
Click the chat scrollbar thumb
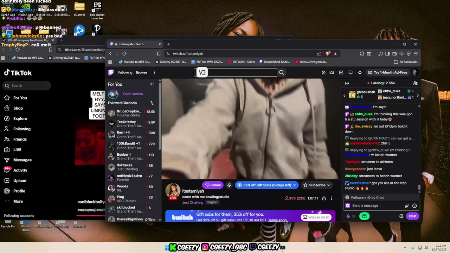419,188
